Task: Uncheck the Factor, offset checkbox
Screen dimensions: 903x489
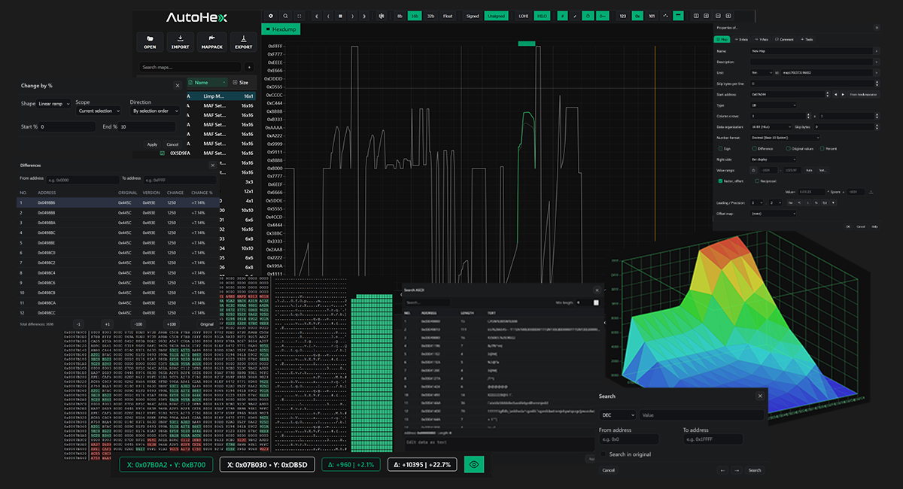Action: 720,181
